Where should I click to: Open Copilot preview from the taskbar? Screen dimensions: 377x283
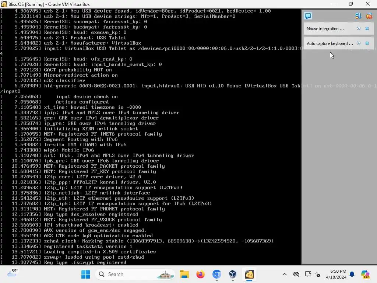pos(365,274)
